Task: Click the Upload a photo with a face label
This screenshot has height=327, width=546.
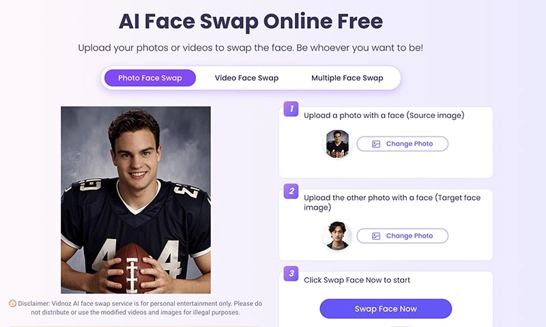Action: click(x=384, y=115)
